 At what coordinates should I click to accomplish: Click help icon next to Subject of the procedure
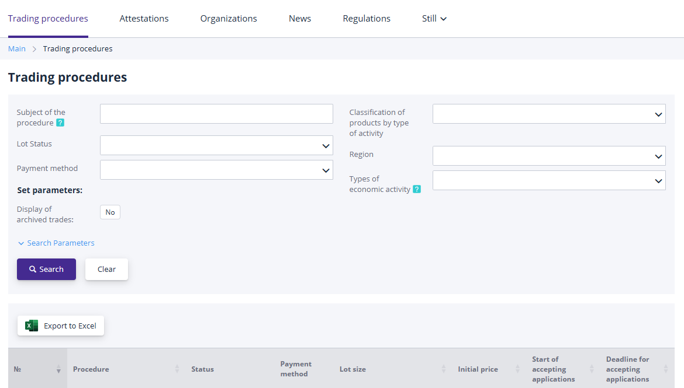point(60,123)
